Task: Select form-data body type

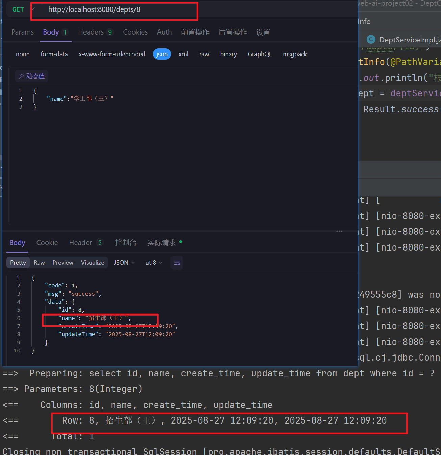Action: tap(54, 54)
